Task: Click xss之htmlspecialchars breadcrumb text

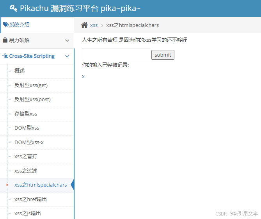Action: coord(133,25)
